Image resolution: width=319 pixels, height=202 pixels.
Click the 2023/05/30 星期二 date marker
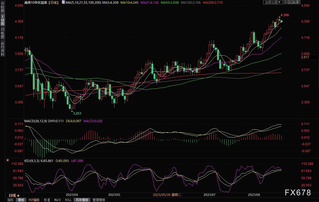(x=167, y=195)
